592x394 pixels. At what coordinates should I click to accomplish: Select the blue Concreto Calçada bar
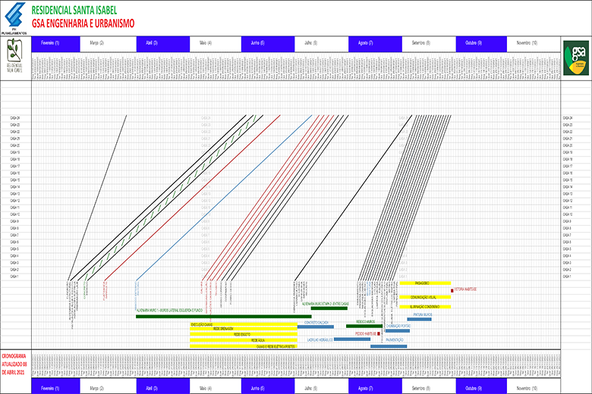click(316, 327)
